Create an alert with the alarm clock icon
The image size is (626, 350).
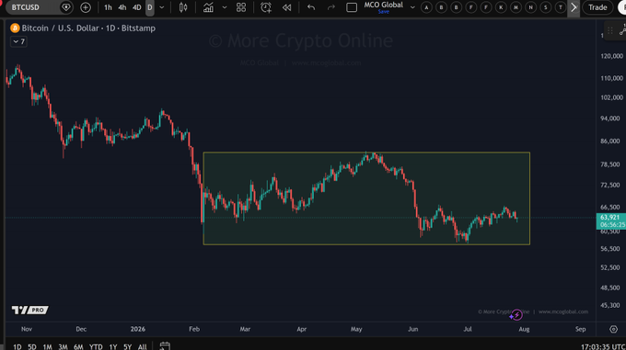pyautogui.click(x=266, y=7)
